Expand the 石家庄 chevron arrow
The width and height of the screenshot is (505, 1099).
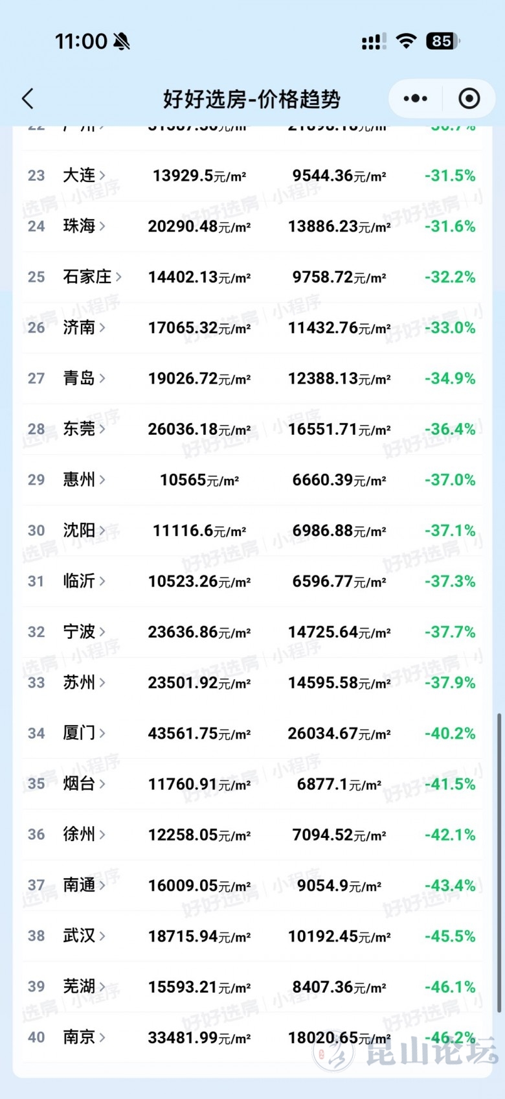click(x=118, y=277)
